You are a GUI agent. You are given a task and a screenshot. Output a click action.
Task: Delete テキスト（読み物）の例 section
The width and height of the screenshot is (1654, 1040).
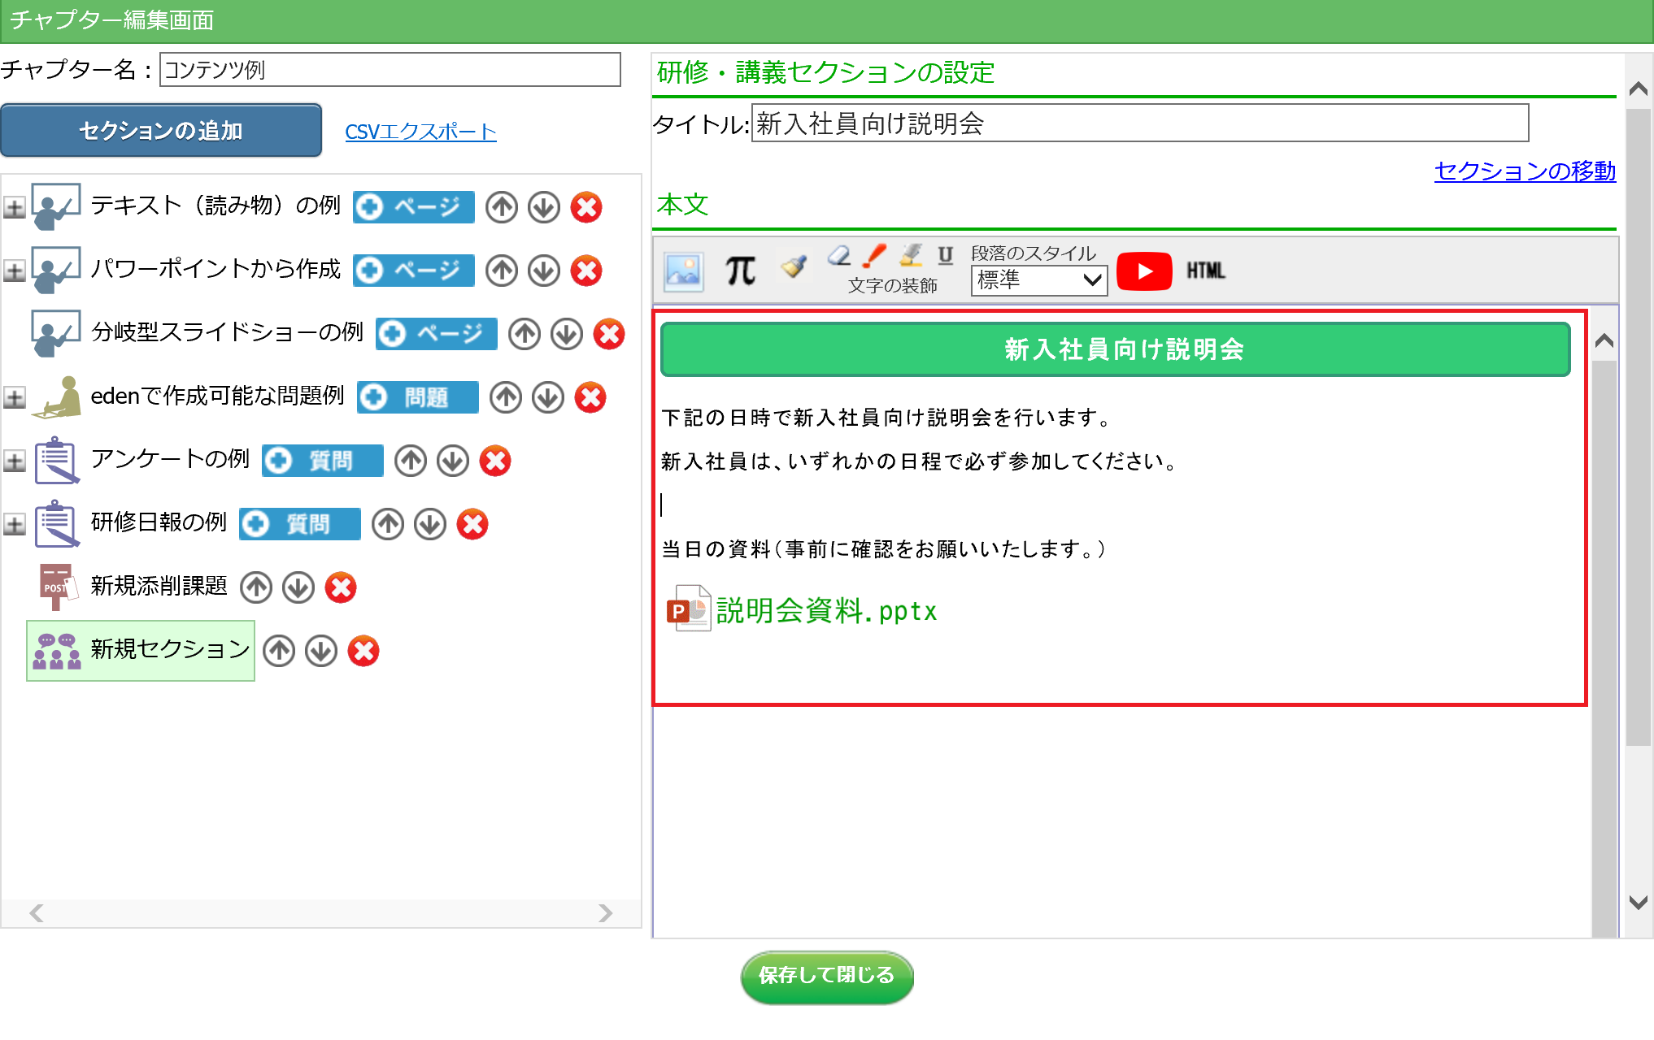click(x=586, y=207)
